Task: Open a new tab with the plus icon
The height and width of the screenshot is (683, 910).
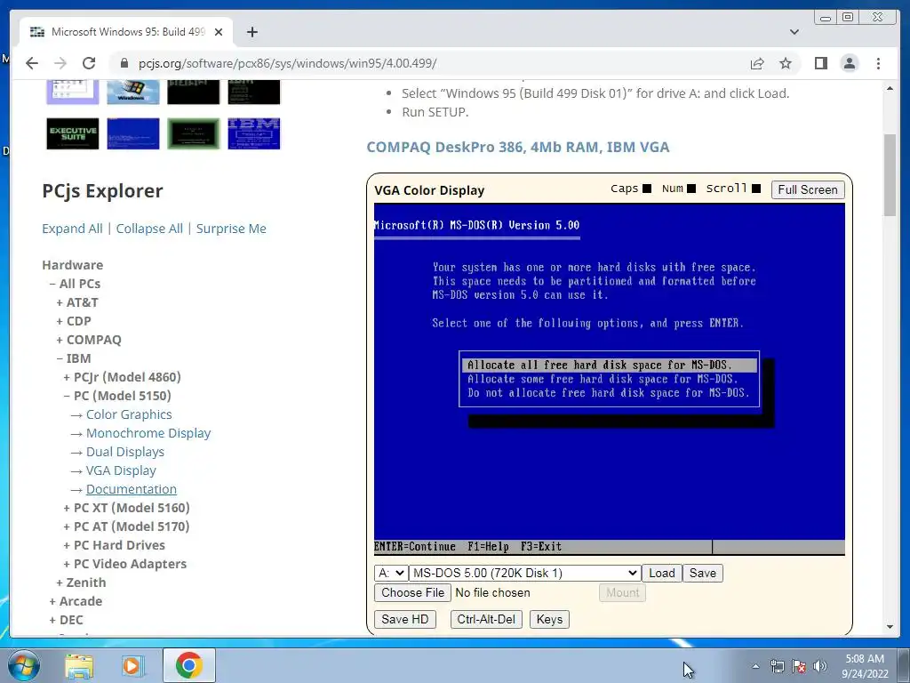Action: [x=251, y=32]
